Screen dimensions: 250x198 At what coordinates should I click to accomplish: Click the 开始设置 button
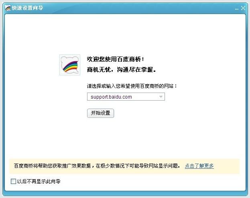point(100,113)
